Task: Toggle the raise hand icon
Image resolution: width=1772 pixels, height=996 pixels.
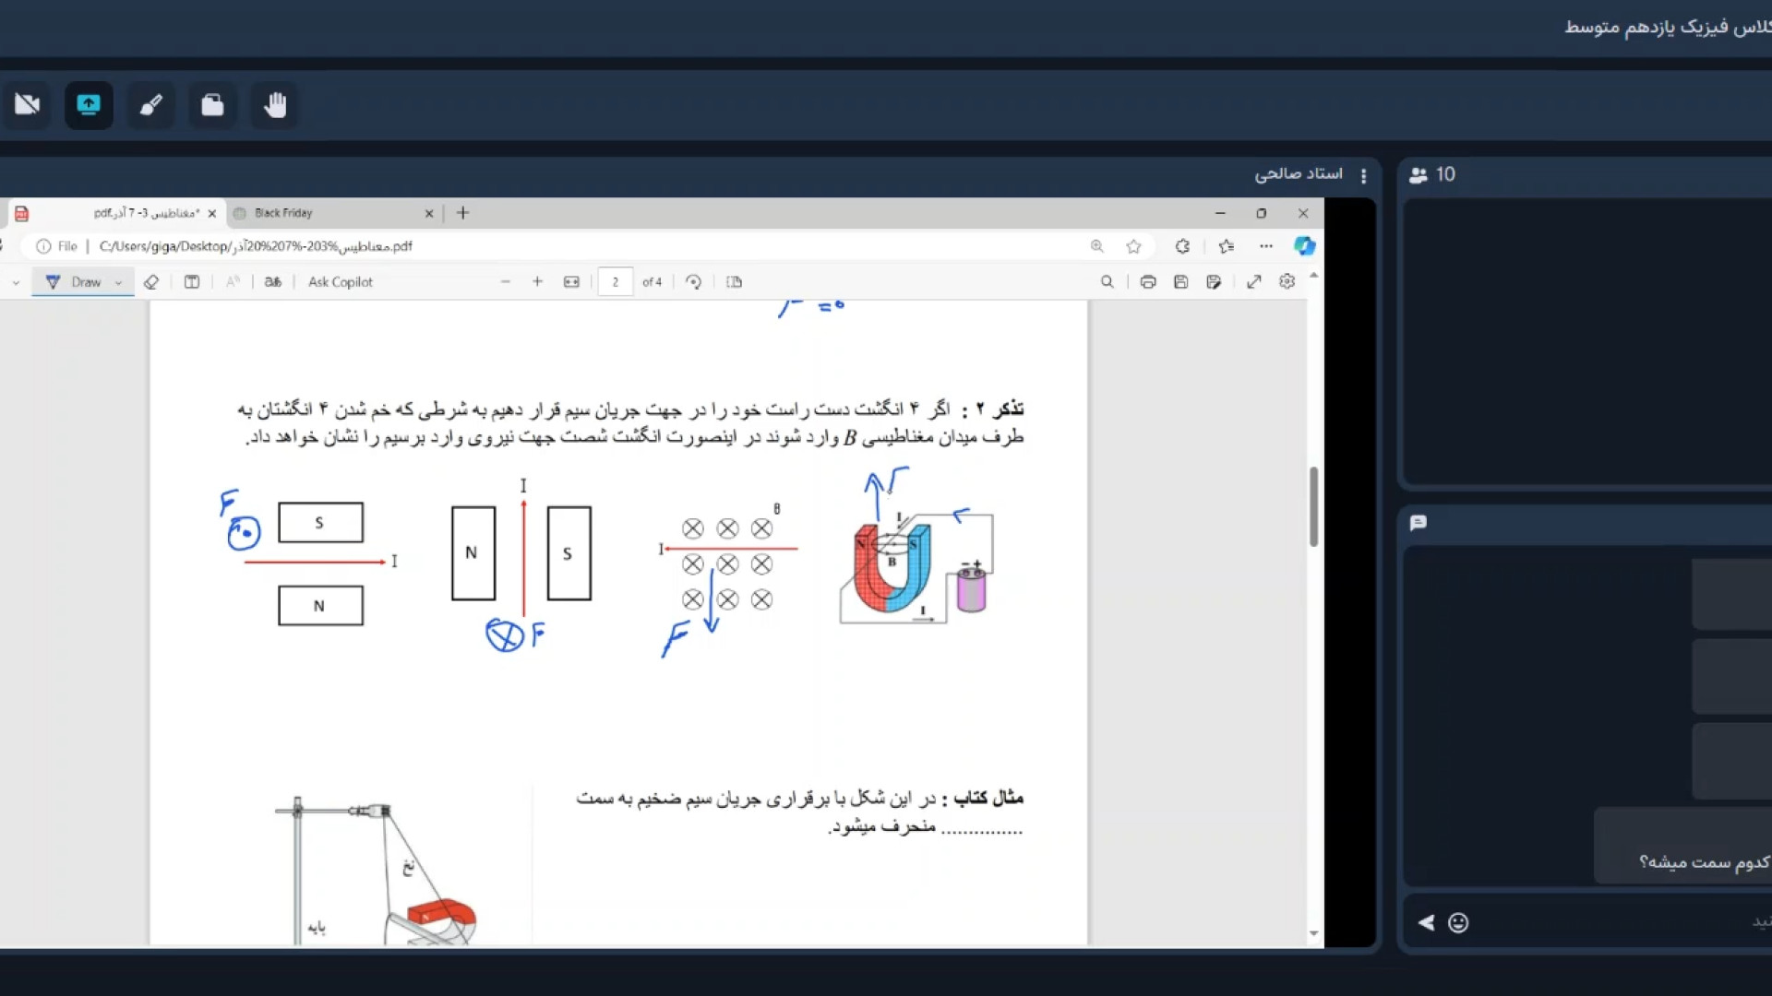Action: point(275,105)
